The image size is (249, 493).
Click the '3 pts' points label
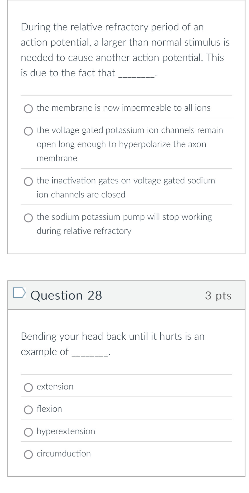(x=218, y=296)
